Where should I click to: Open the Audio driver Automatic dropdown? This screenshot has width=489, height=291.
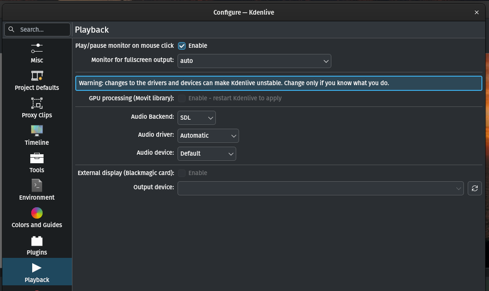208,136
